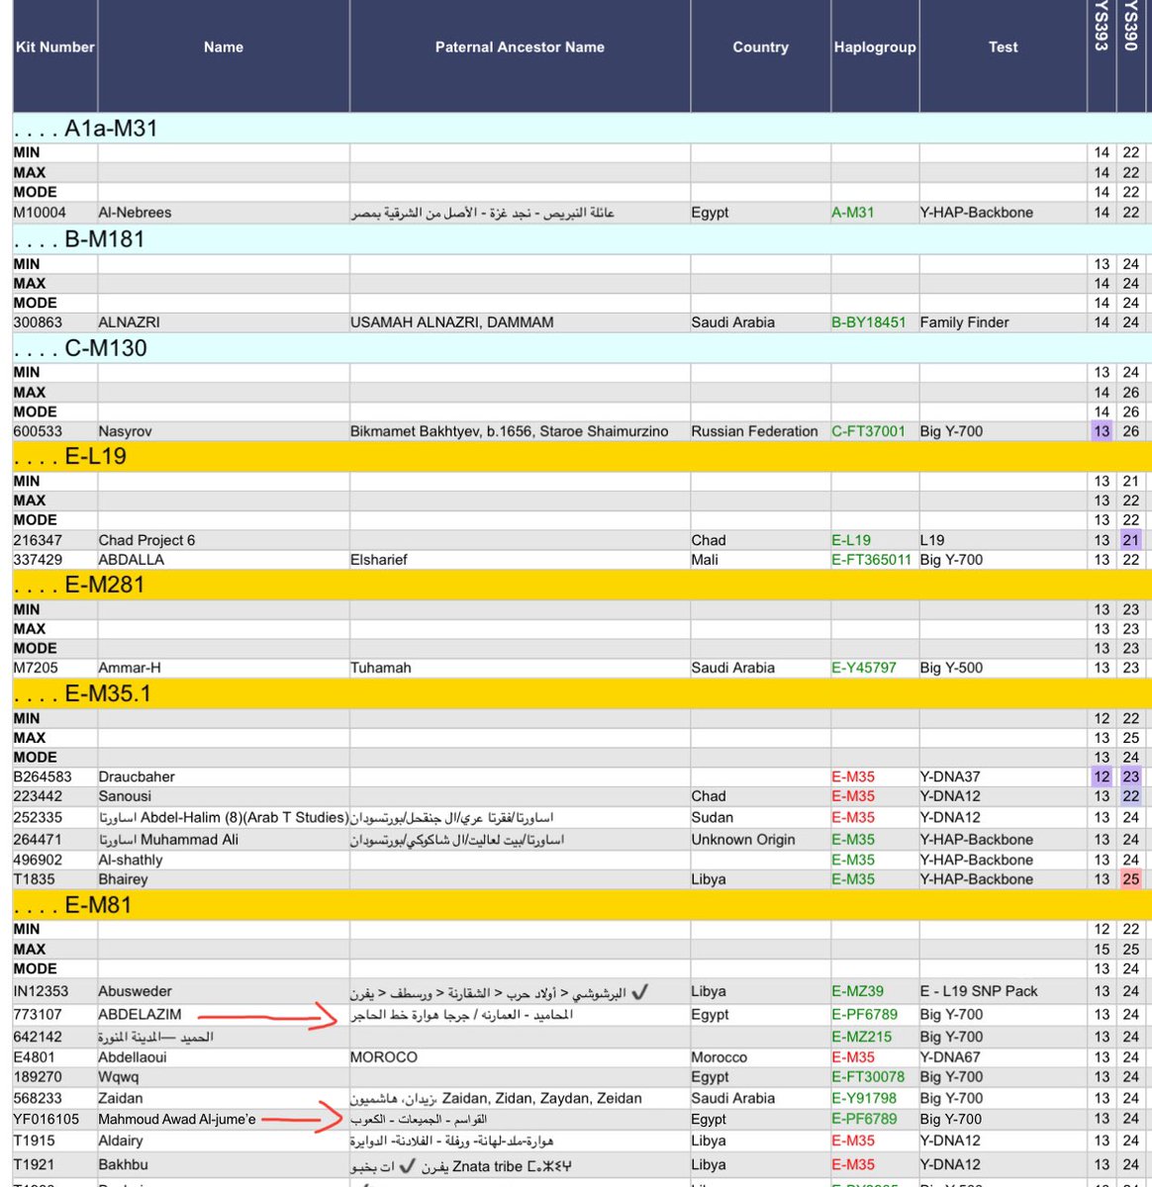Select the name Al-Nebrees
1152x1187 pixels.
pos(135,213)
